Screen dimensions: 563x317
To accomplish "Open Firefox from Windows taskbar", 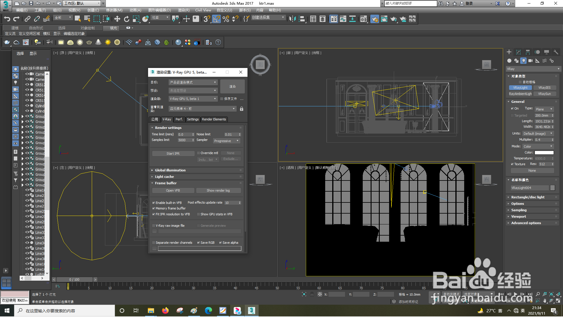I will point(165,311).
